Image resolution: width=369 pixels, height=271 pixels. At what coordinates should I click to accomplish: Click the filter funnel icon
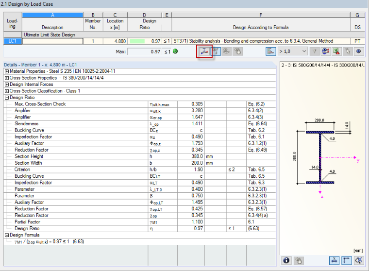click(315, 51)
